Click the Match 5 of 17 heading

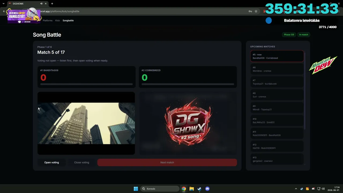pyautogui.click(x=51, y=52)
